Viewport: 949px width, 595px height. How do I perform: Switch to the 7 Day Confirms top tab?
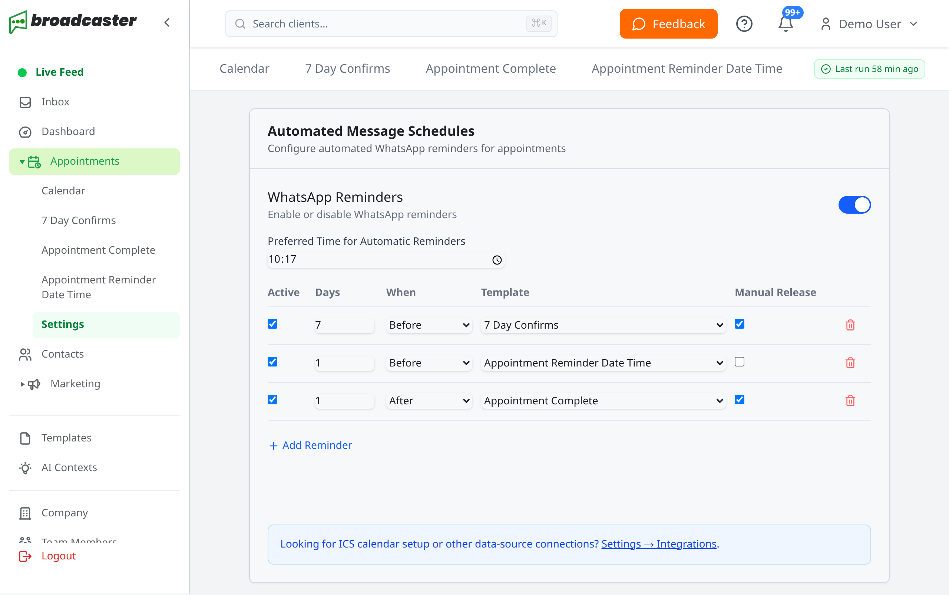pyautogui.click(x=347, y=69)
